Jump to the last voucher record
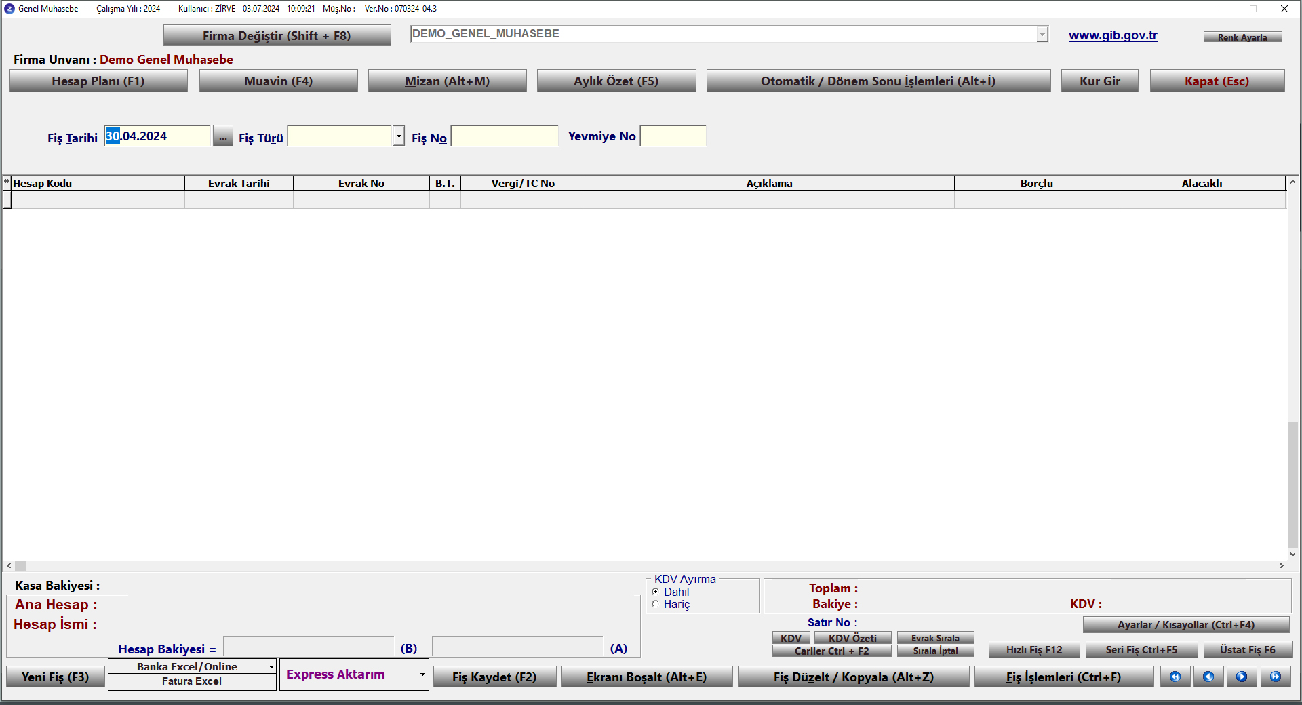The image size is (1302, 705). click(1276, 677)
